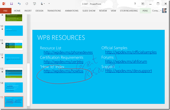Open the wpdev.ms/officialsamples link
Screen dimensions: 170x110
tap(131, 52)
